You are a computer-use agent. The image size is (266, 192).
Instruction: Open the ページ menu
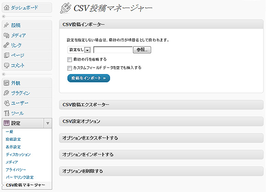pyautogui.click(x=18, y=55)
